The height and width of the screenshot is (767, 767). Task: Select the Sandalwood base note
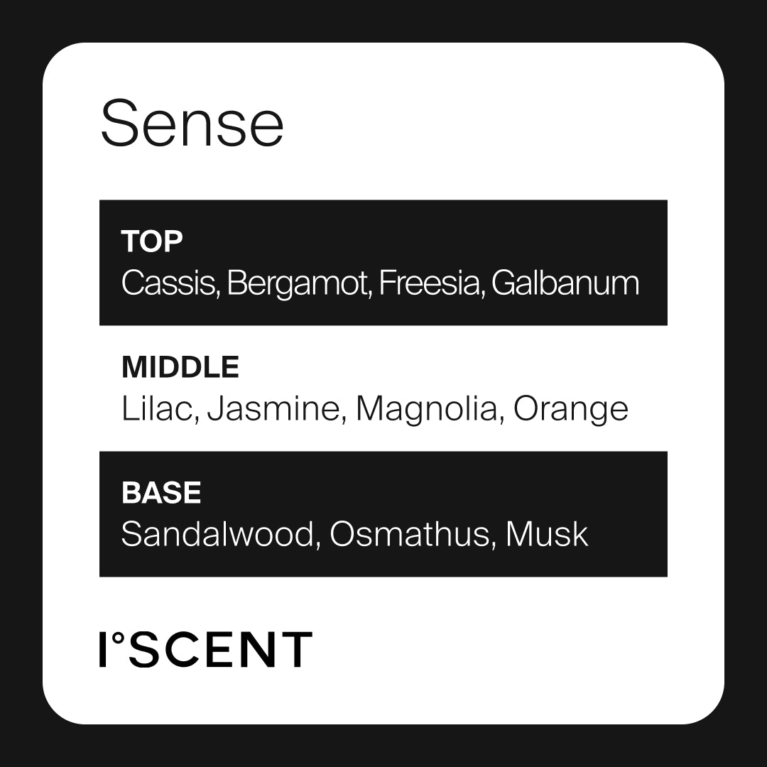(217, 534)
